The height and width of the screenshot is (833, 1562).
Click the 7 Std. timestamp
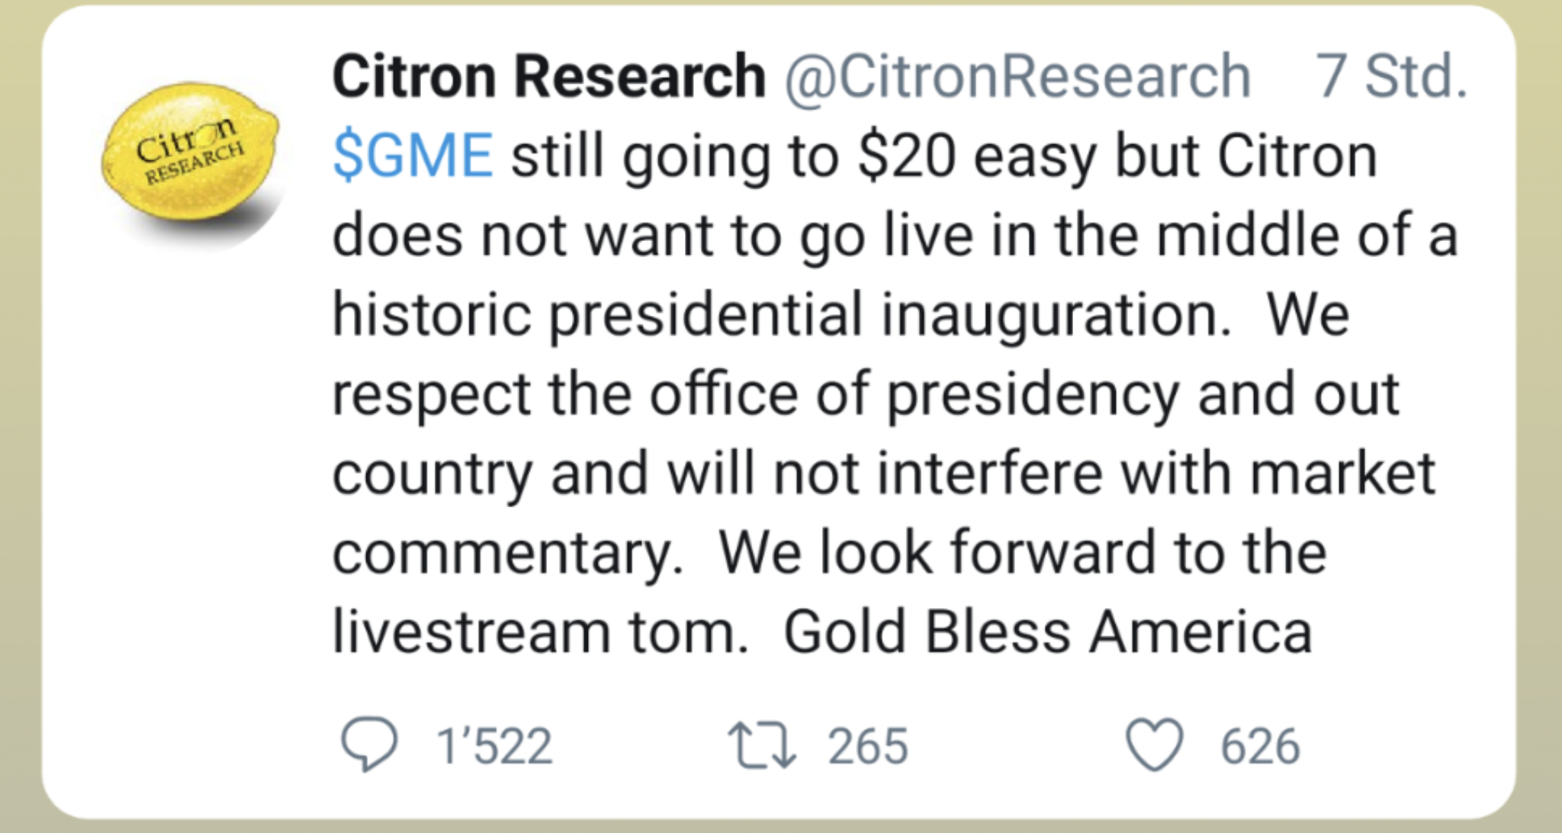1391,76
